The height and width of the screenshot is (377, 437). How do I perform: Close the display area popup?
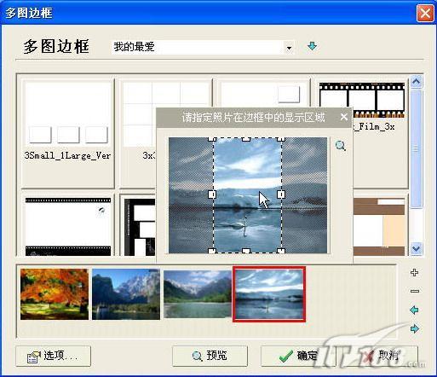coord(344,117)
